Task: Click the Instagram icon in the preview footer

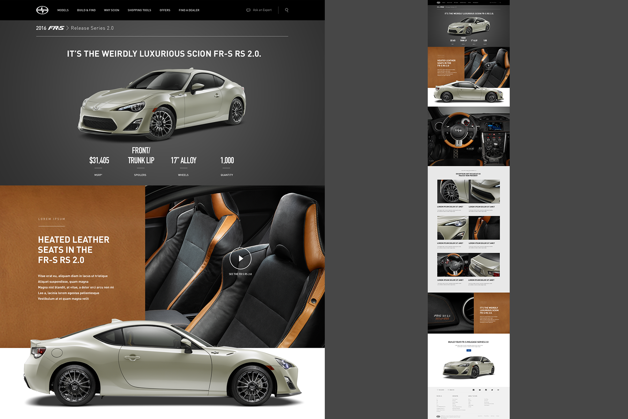Action: click(486, 390)
